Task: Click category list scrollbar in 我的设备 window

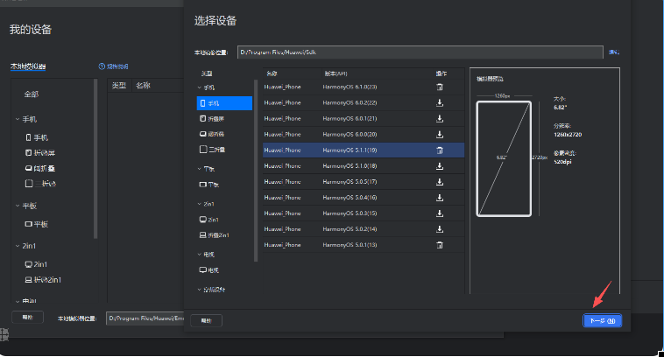Action: pyautogui.click(x=95, y=159)
